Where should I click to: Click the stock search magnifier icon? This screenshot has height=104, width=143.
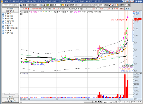pyautogui.click(x=41, y=5)
